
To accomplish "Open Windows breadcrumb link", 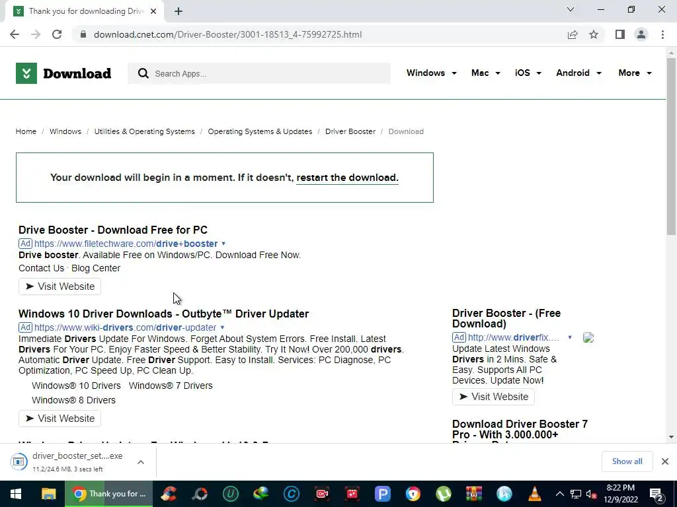I will (65, 131).
